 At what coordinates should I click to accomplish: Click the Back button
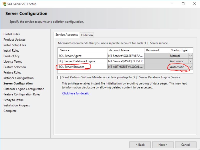tap(140, 144)
